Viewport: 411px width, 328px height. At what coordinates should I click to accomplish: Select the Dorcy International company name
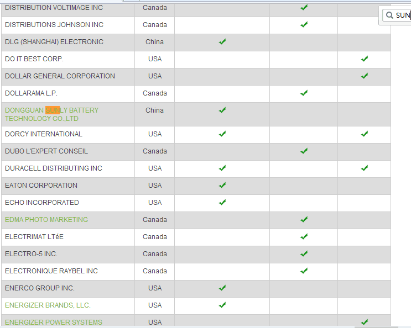(x=44, y=134)
